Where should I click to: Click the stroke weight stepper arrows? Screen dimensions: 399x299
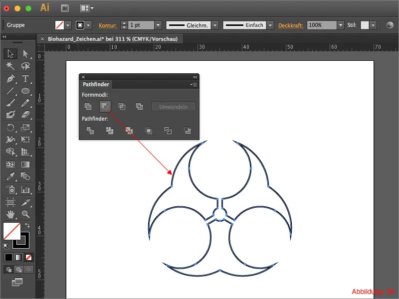click(124, 25)
